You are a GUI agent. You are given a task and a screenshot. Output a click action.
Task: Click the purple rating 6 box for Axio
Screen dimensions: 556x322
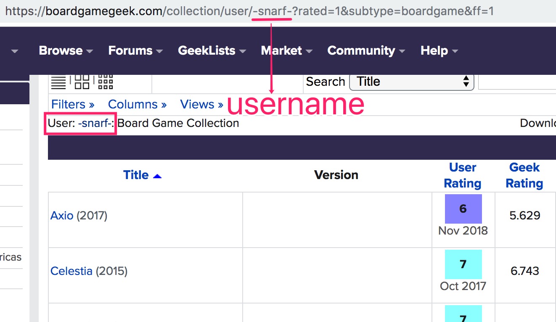(463, 209)
